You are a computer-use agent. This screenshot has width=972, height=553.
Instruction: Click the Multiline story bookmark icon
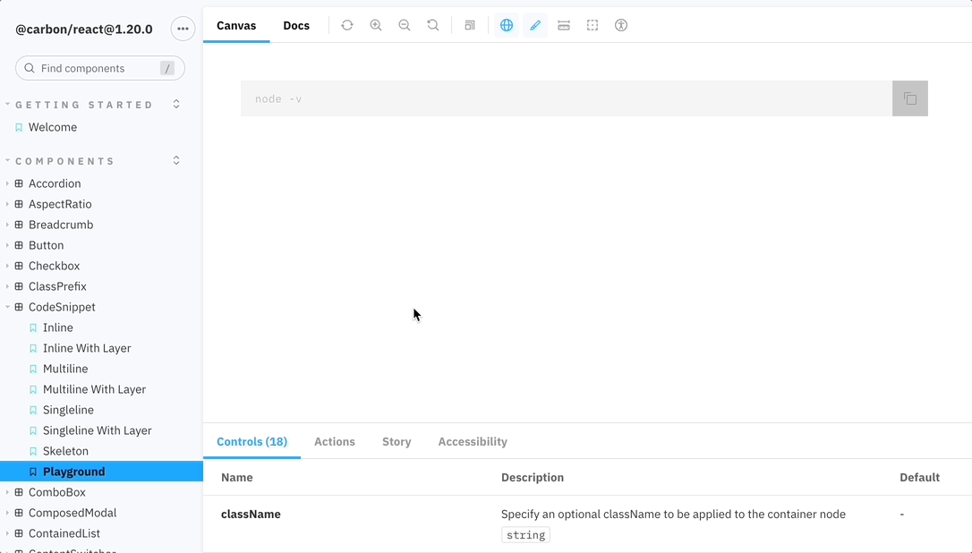(x=33, y=369)
